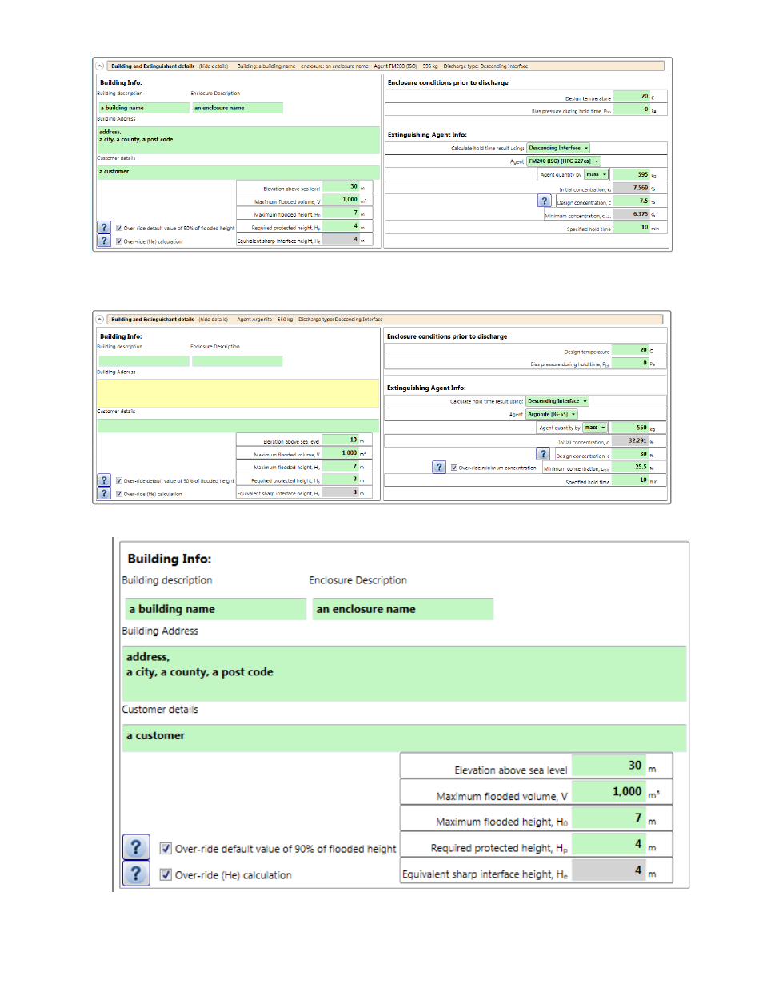Open Design concentration help icon in Argonite panel
Viewport: 763px width, 987px height.
point(543,454)
